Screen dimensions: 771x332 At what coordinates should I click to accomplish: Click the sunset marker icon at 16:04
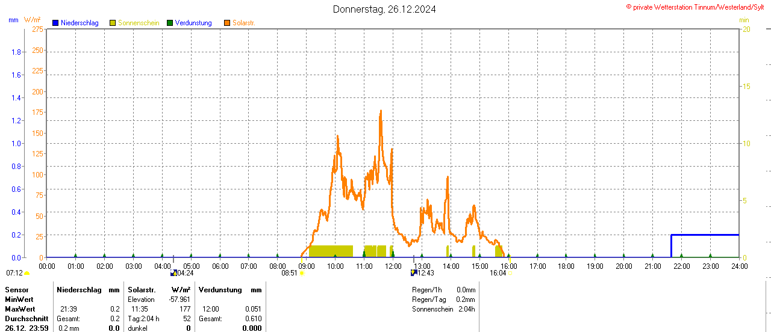(510, 273)
